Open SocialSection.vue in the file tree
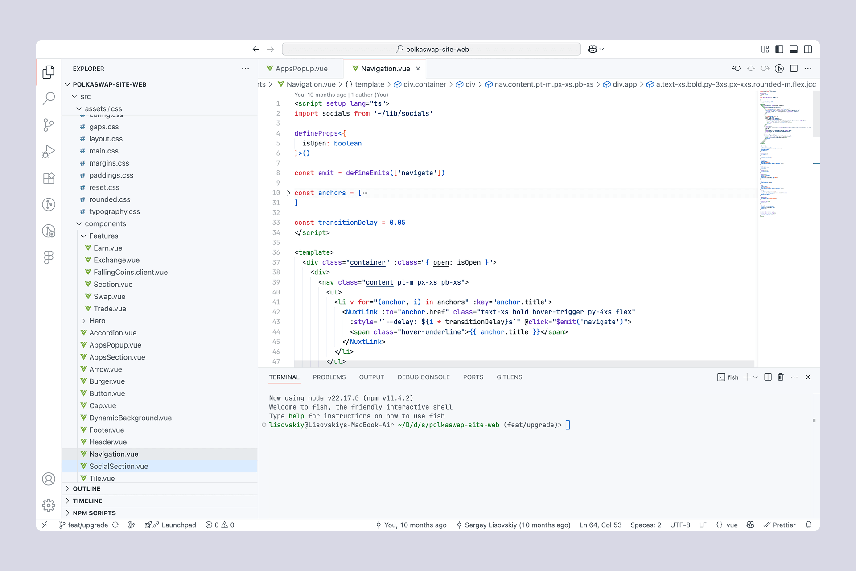This screenshot has width=856, height=571. click(160, 466)
